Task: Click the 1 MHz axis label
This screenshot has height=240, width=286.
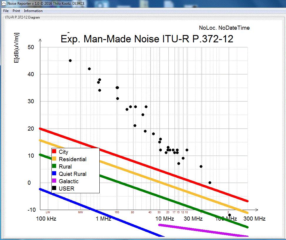Action: tap(103, 219)
